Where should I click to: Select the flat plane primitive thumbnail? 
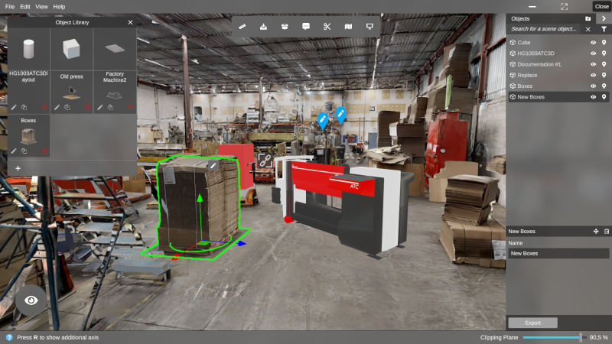[115, 49]
